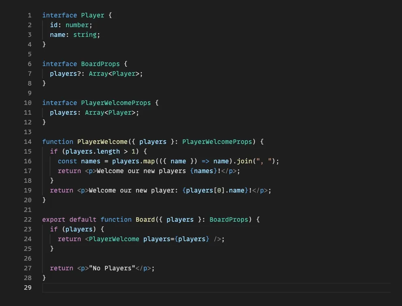Click line number 22 in the gutter
402x306 pixels.
pyautogui.click(x=28, y=220)
